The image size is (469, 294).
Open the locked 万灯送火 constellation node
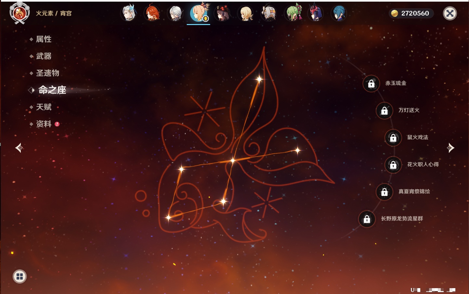pos(384,110)
